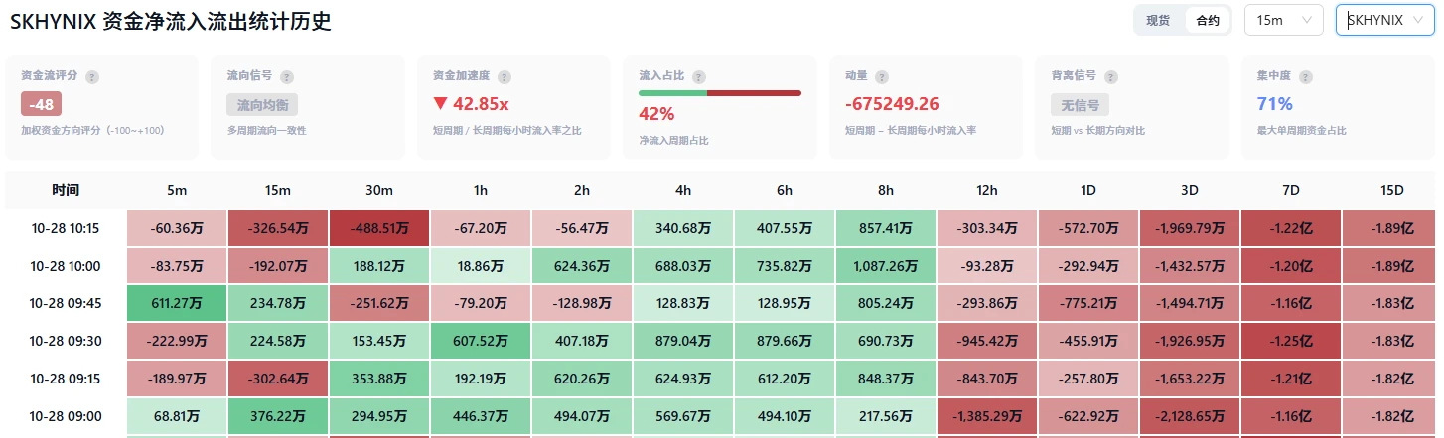Click the 无信号 divergence badge
Image resolution: width=1444 pixels, height=438 pixels.
click(x=1080, y=104)
